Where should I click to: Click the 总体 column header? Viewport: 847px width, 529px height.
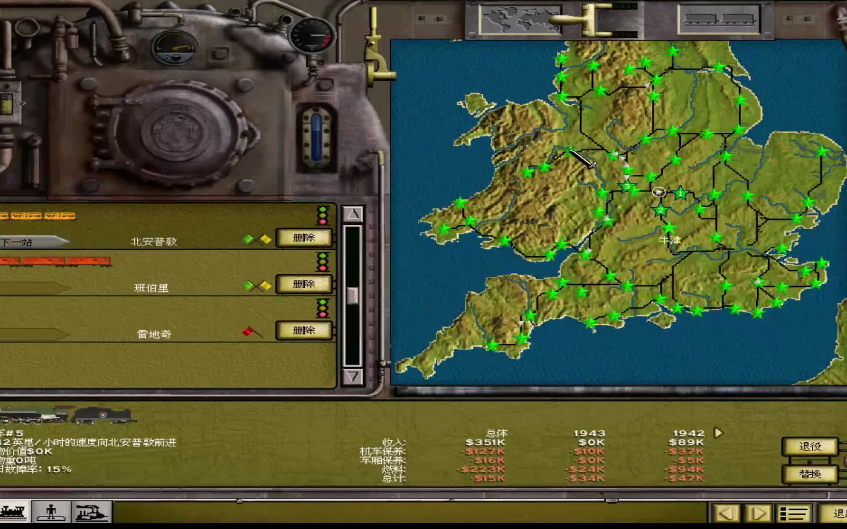[x=497, y=433]
